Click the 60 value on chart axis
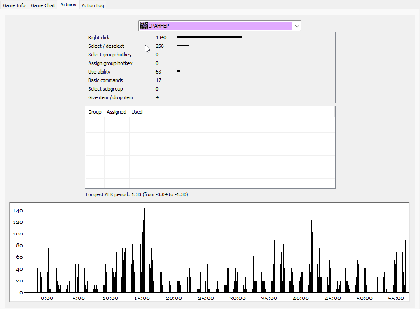 tap(19, 258)
